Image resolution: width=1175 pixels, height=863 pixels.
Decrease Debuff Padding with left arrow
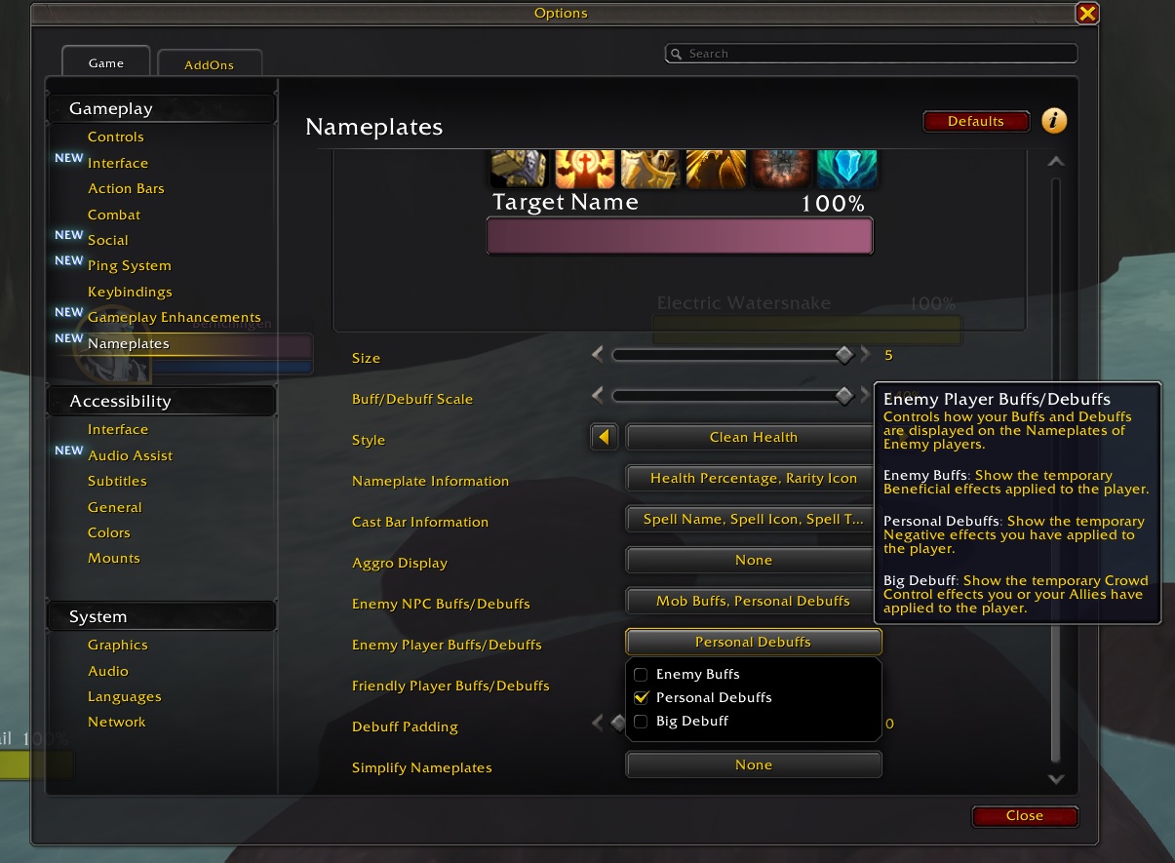pos(598,723)
